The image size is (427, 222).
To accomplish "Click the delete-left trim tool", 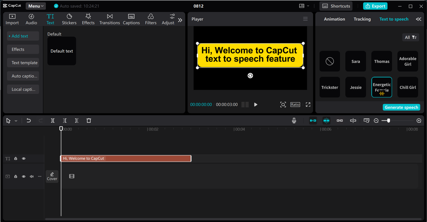I will coord(65,120).
